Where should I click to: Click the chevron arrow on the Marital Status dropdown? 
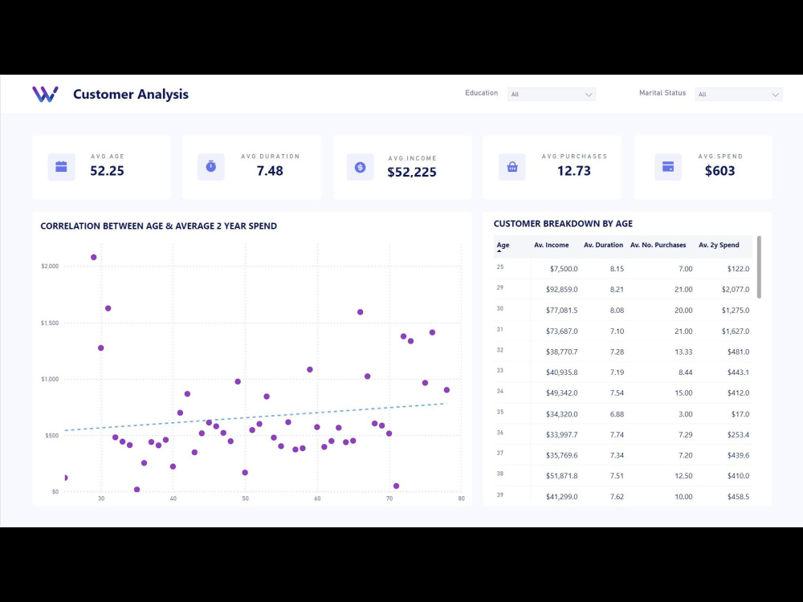[776, 94]
